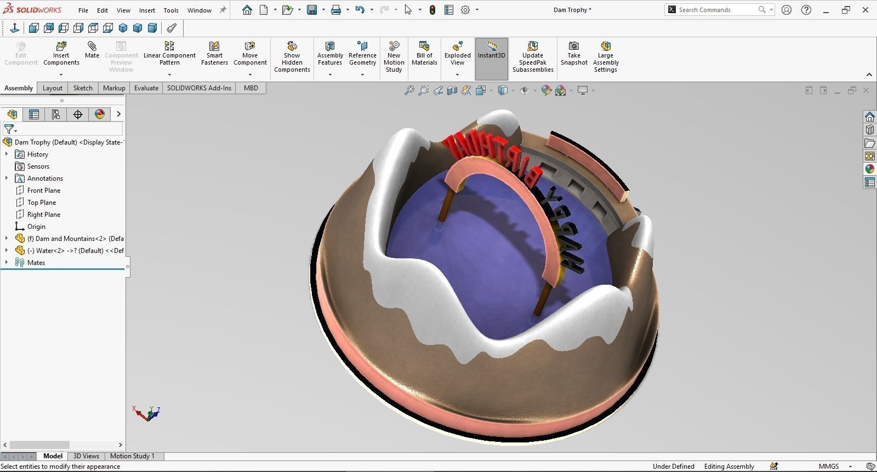The image size is (877, 472).
Task: Expand the Mates folder
Action: pyautogui.click(x=7, y=263)
